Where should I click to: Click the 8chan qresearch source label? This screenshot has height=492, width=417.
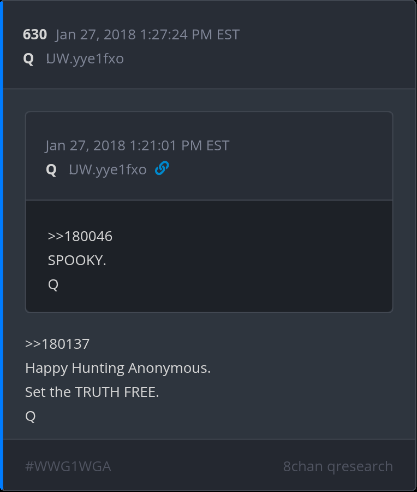click(x=338, y=466)
